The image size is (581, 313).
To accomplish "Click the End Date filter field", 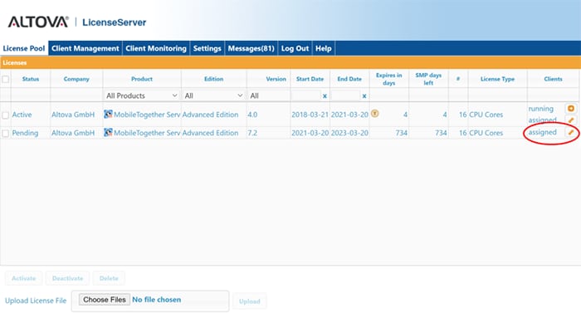I will 345,95.
